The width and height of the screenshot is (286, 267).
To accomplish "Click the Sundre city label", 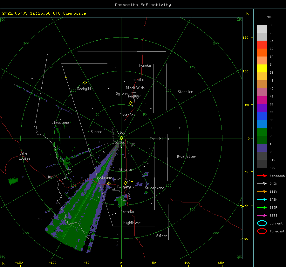I will tap(96, 131).
